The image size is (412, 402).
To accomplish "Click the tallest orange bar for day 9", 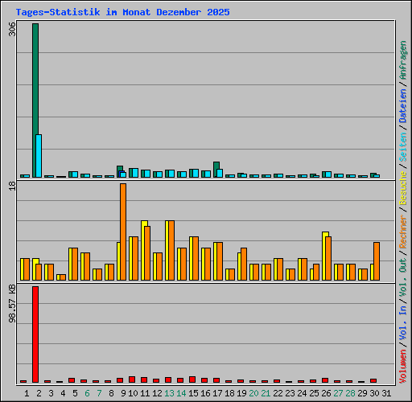I will point(123,232).
